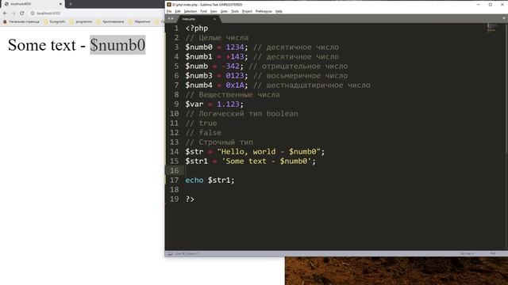
Task: Click the Sublime Text icon in the title bar
Action: coord(169,5)
